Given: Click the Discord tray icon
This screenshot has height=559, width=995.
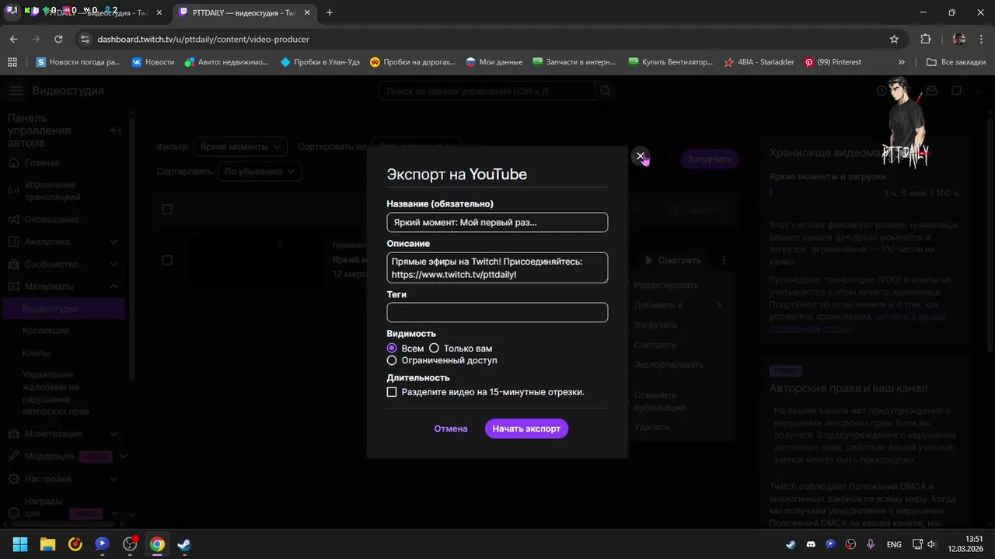Looking at the screenshot, I should [812, 544].
